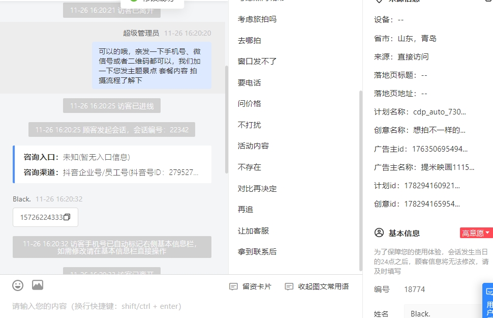Open the 高意愿 intent dropdown

476,233
